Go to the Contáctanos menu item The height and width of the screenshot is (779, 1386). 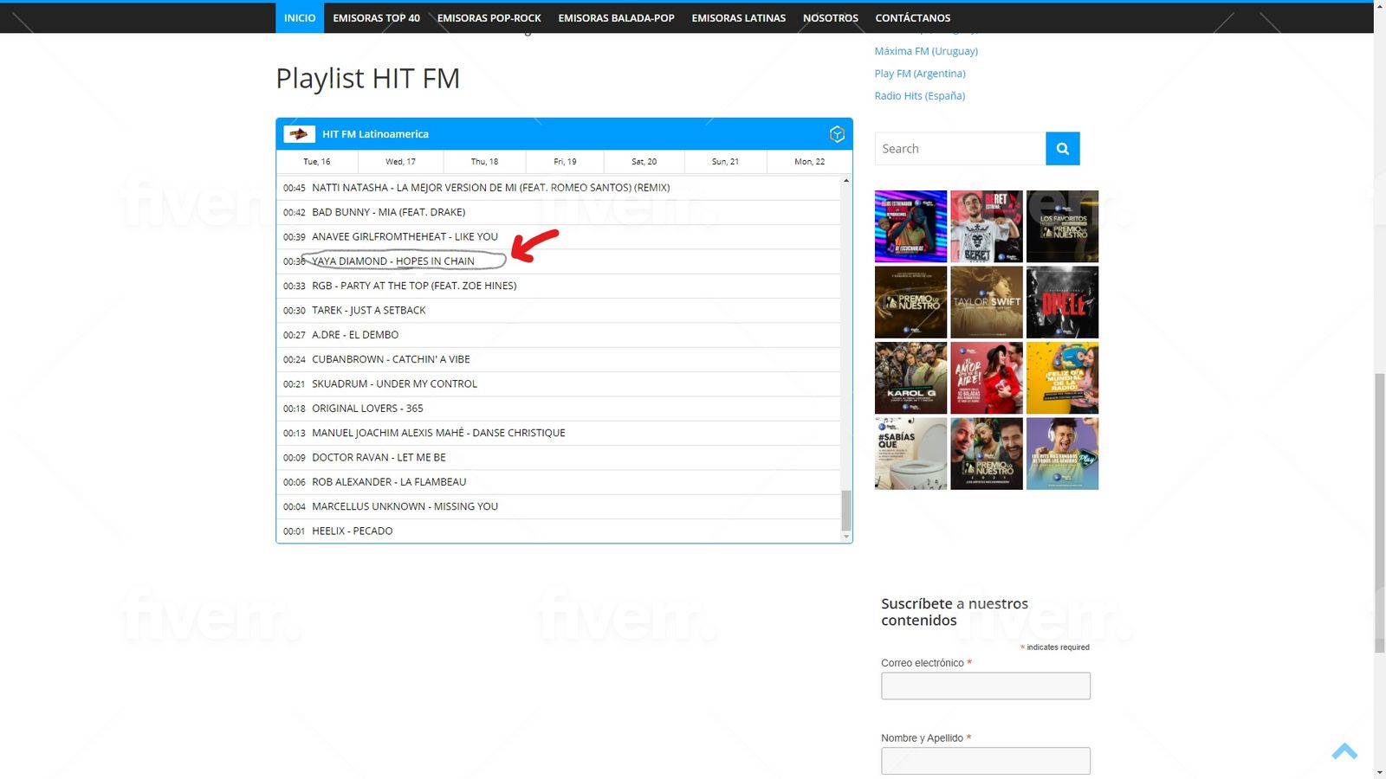coord(912,18)
